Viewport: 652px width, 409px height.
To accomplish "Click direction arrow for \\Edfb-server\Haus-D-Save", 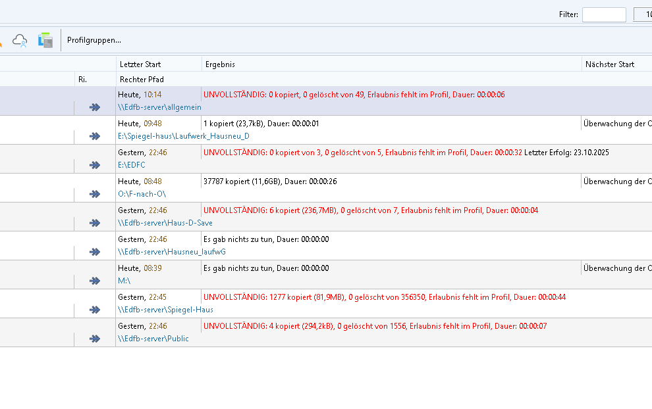I will (x=95, y=223).
